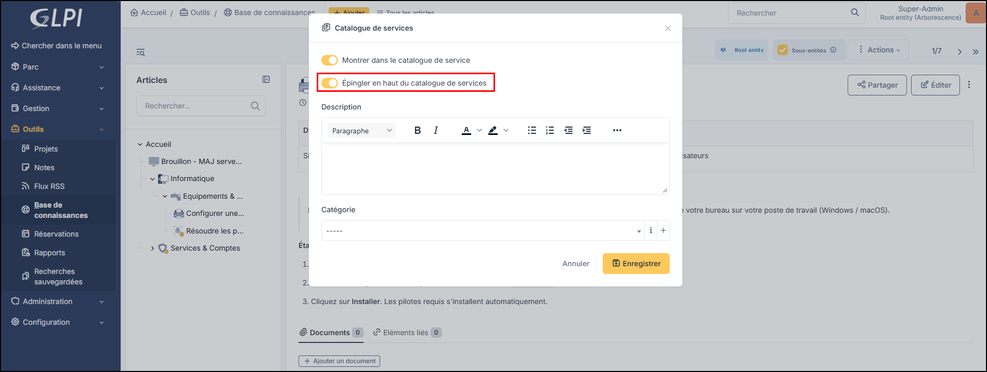Open article kebab menu next to Éditer
Image resolution: width=987 pixels, height=372 pixels.
[x=969, y=85]
